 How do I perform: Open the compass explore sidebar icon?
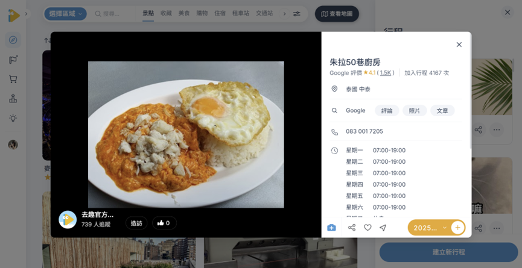[13, 40]
